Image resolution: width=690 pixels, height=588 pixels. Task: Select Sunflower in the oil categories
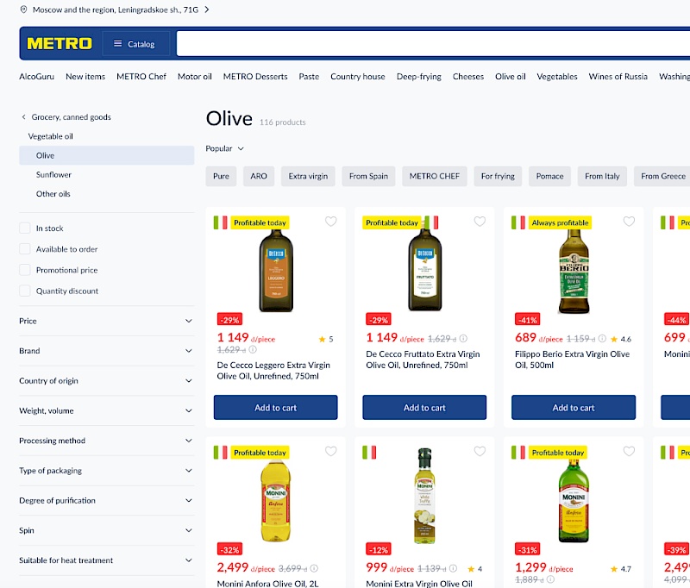click(x=53, y=175)
